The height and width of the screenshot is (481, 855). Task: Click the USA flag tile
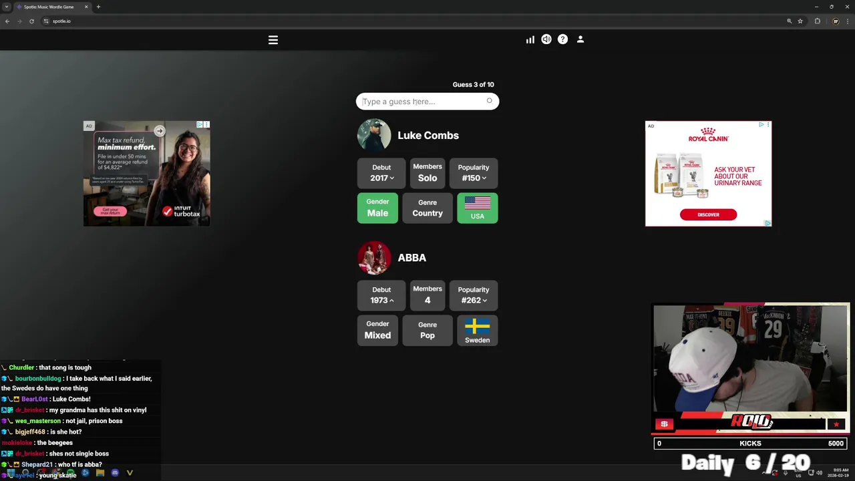pyautogui.click(x=478, y=208)
